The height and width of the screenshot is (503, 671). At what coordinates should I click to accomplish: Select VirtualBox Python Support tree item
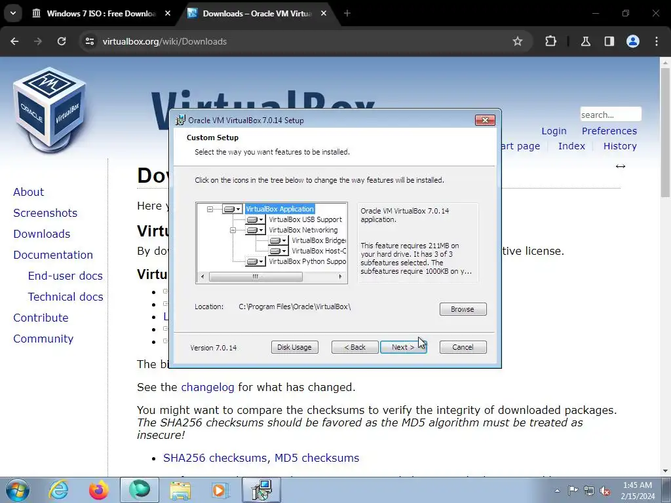(307, 261)
